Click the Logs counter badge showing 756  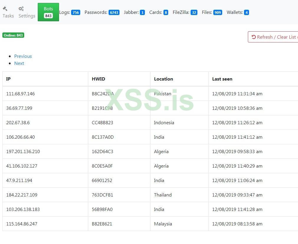pyautogui.click(x=76, y=12)
